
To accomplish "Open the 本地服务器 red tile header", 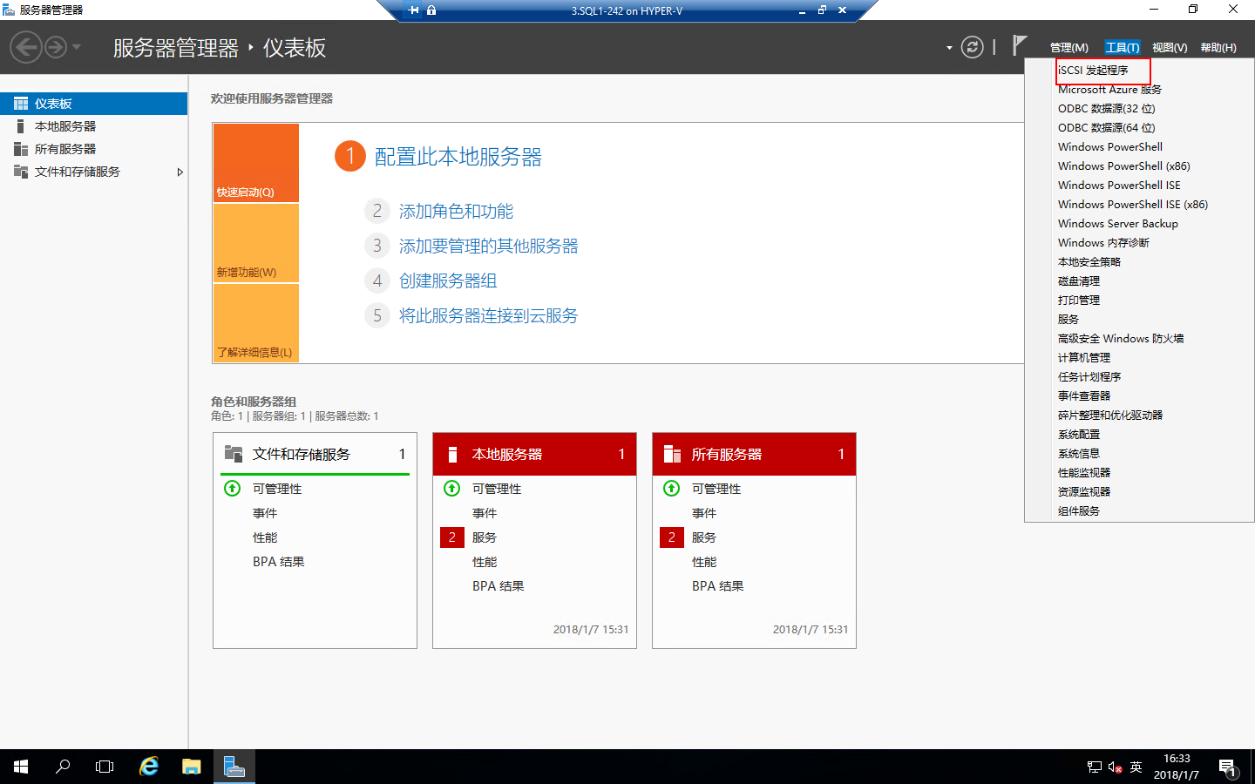I will [x=534, y=454].
